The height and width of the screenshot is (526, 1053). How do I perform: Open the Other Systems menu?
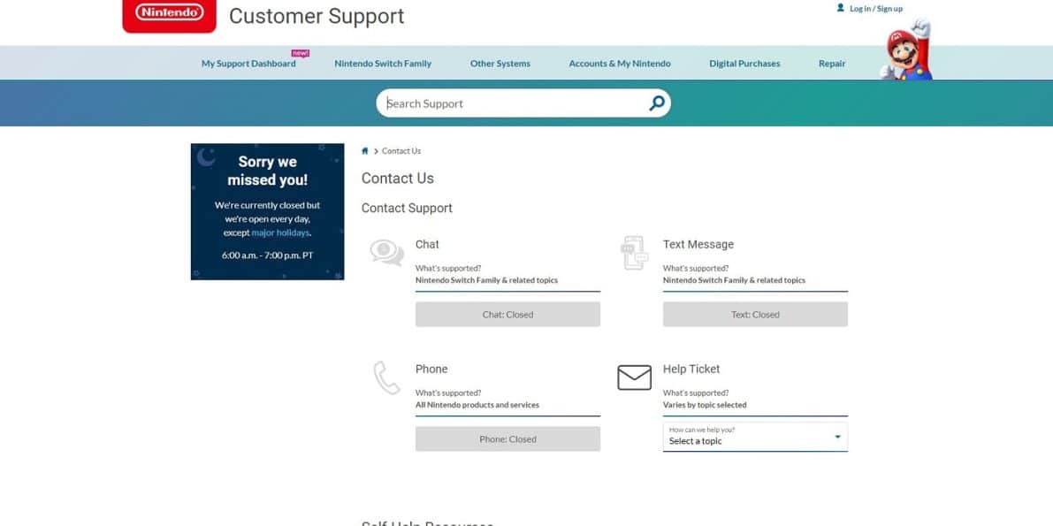(x=500, y=64)
